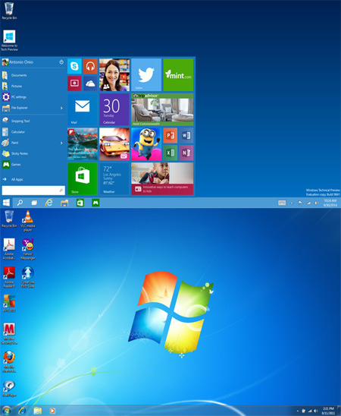Launch VLC media player desktop shortcut
Image resolution: width=341 pixels, height=416 pixels.
(27, 221)
